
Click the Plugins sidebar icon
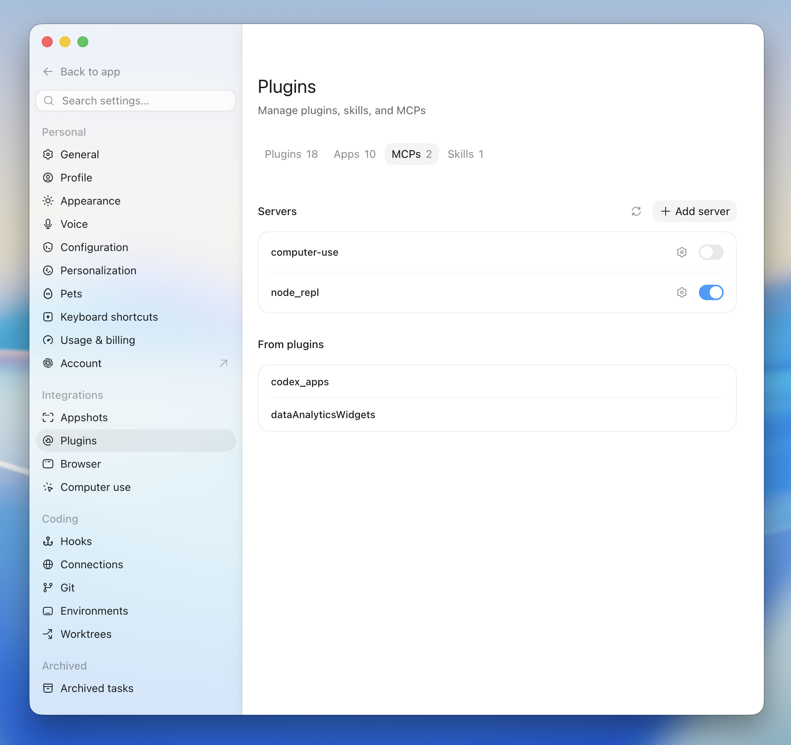click(x=48, y=441)
